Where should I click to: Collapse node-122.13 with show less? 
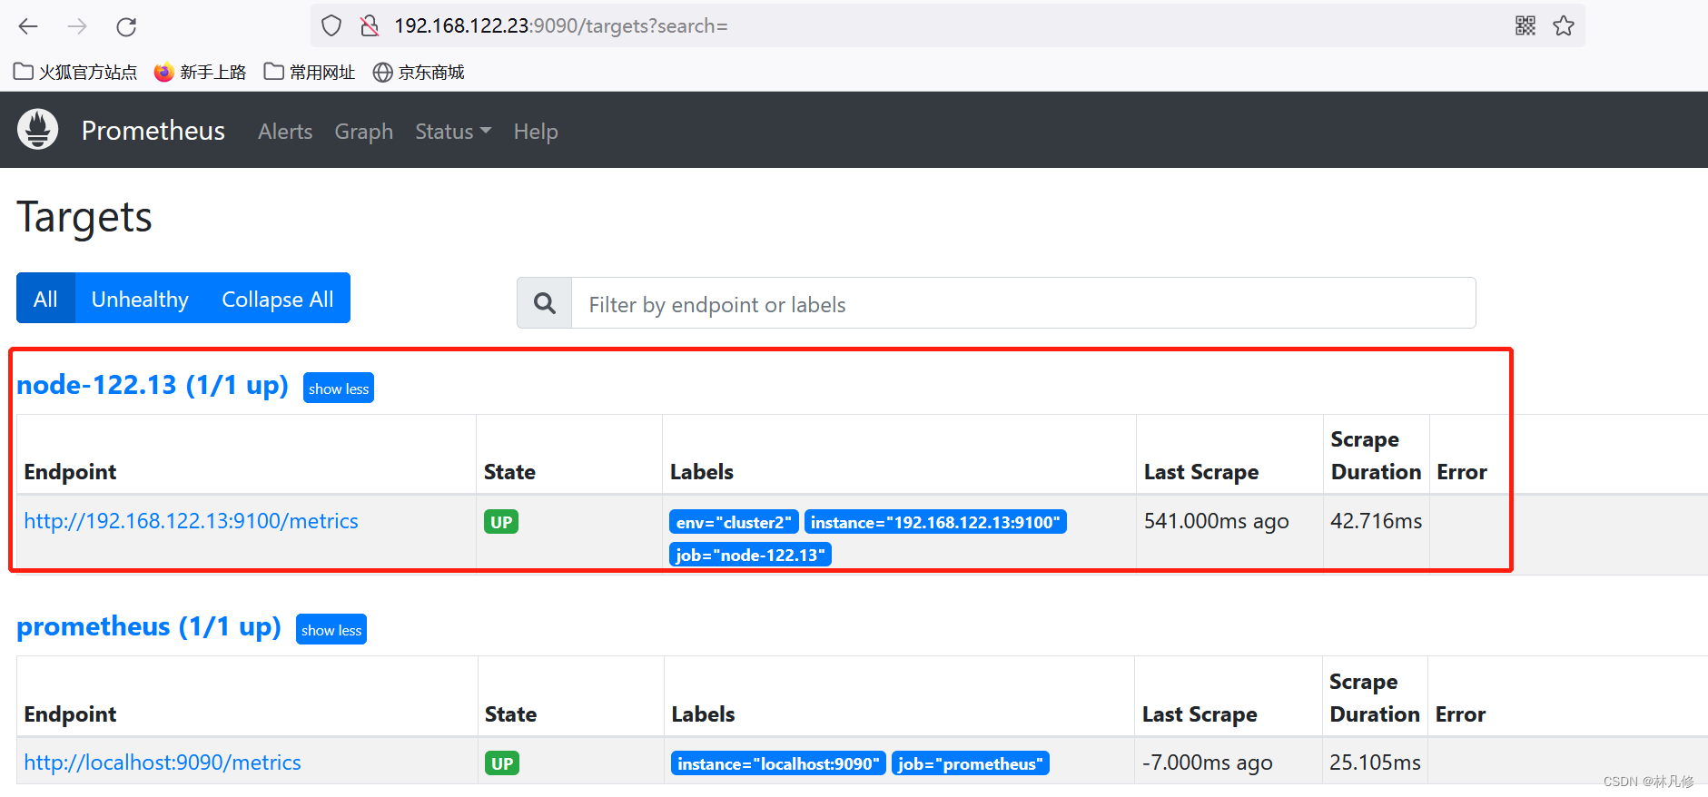pos(339,389)
